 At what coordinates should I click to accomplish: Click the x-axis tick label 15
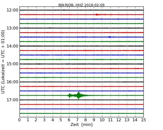pos(143,120)
